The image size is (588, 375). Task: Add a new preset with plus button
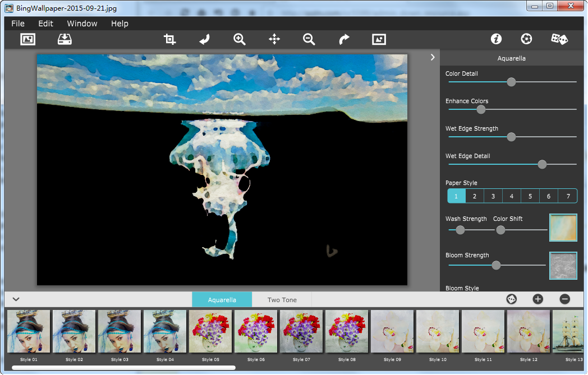[x=538, y=299]
